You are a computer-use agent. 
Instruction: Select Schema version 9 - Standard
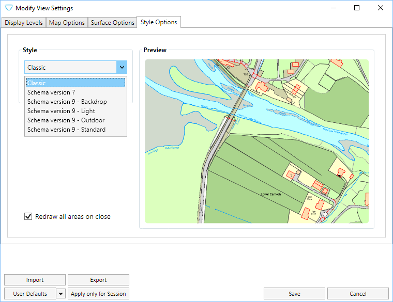(x=75, y=130)
